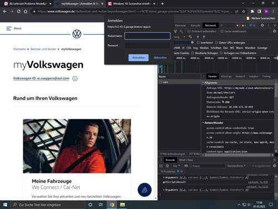Screen dimensions: 278x209
Task: Open File Explorer from the taskbar
Action: 122,205
